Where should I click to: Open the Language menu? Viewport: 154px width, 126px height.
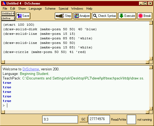(x=35, y=9)
